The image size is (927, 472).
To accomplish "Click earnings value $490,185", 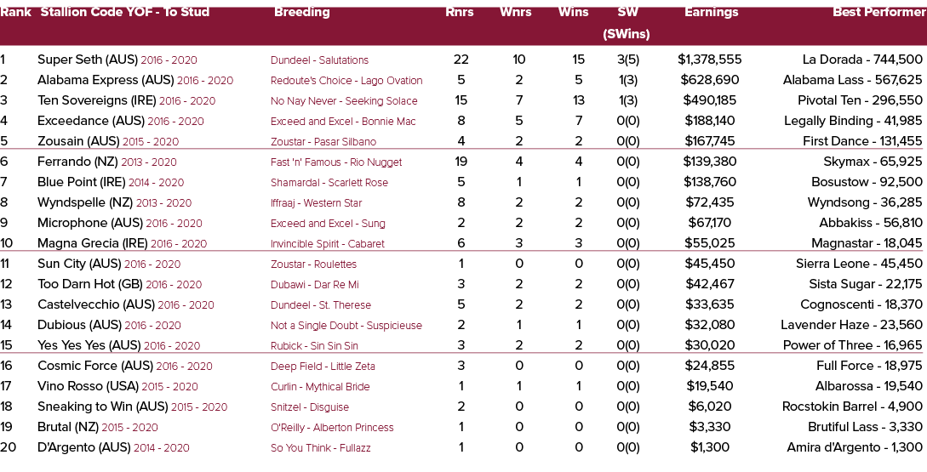I will pyautogui.click(x=709, y=100).
